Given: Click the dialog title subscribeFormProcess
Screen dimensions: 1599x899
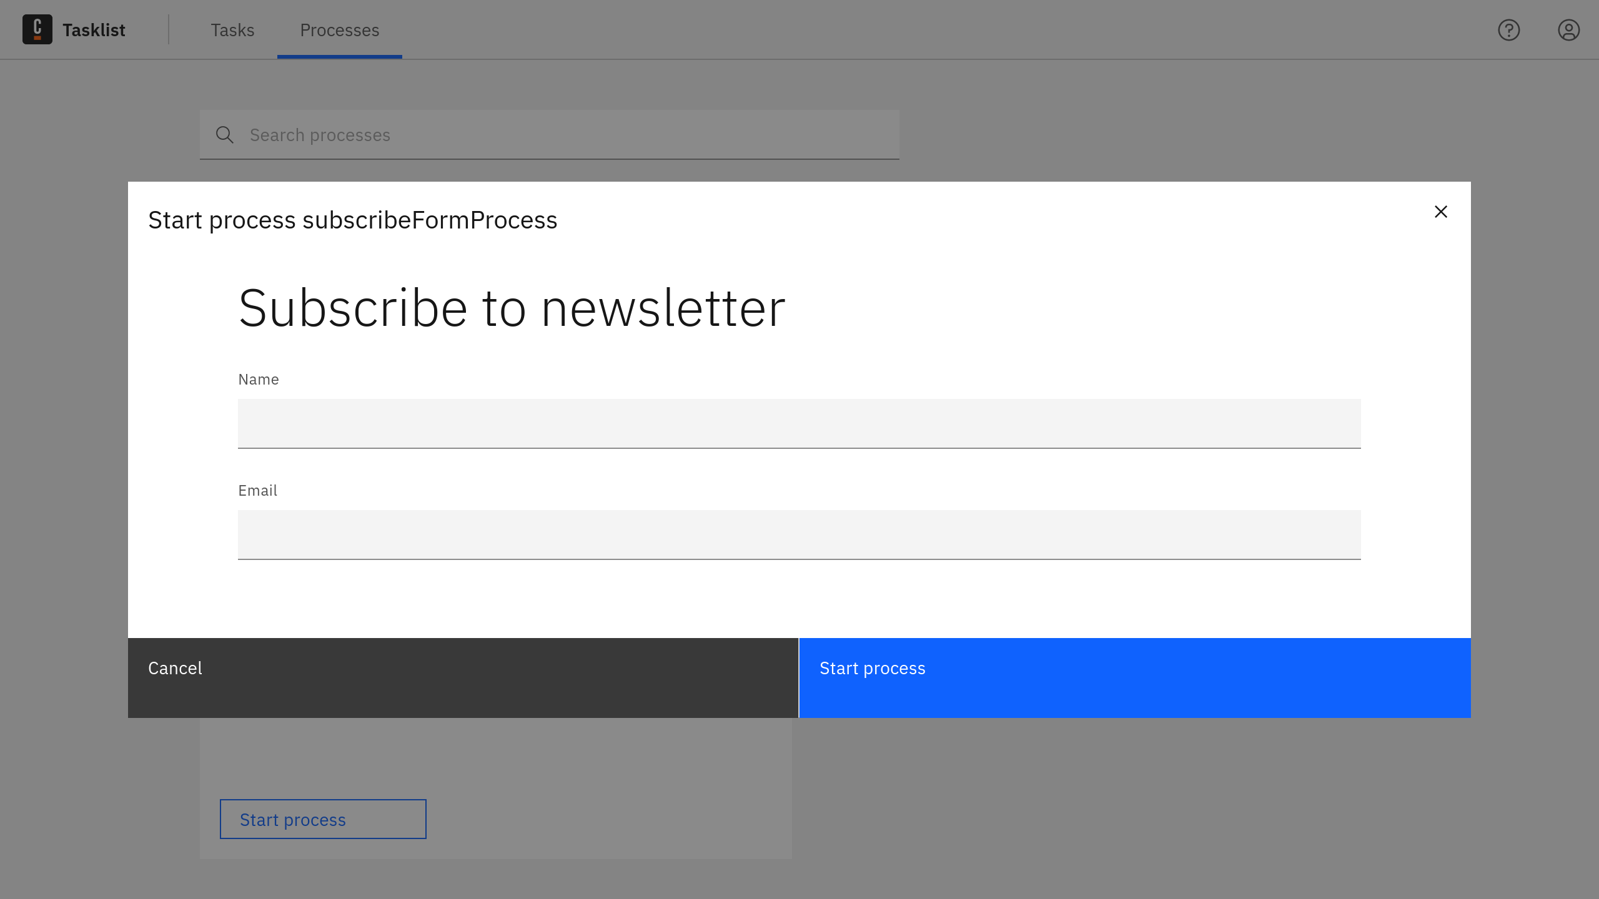Looking at the screenshot, I should click(353, 219).
